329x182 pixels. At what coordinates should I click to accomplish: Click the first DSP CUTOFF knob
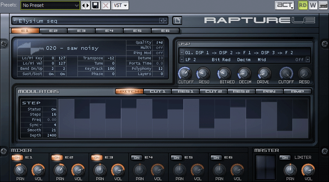pos(185,73)
